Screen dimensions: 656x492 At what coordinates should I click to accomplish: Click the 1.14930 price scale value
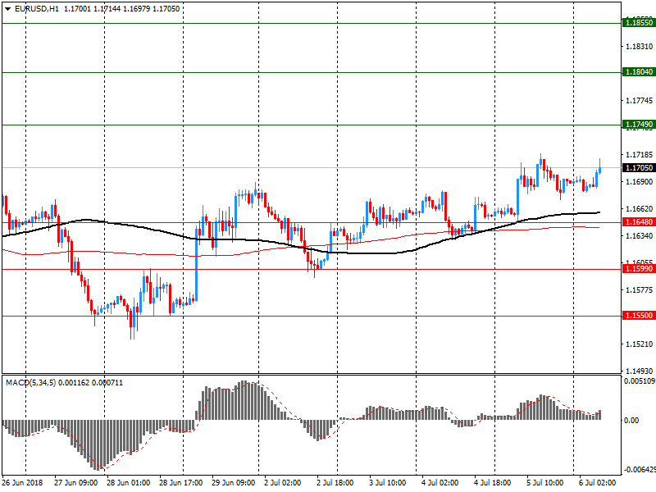point(638,371)
